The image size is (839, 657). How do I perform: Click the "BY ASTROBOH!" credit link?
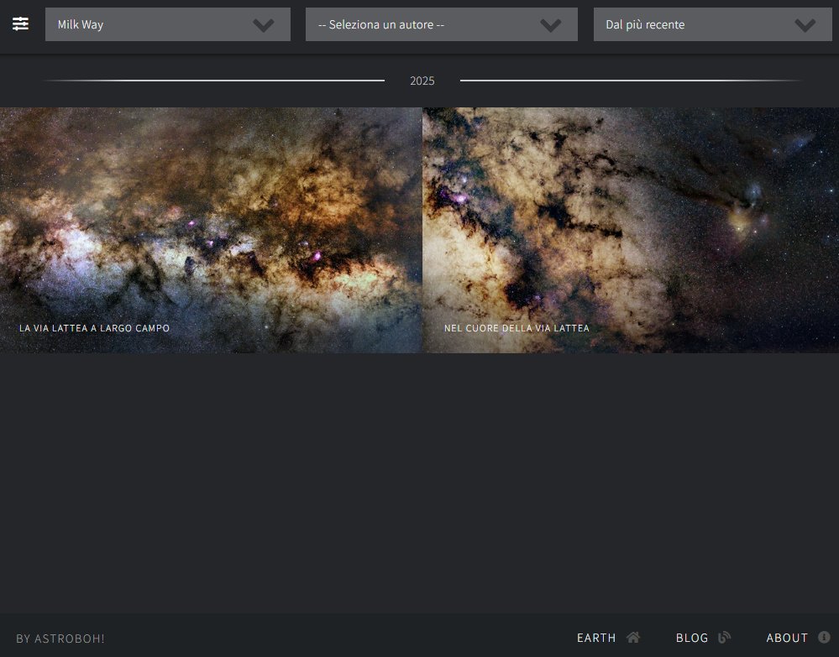point(60,639)
